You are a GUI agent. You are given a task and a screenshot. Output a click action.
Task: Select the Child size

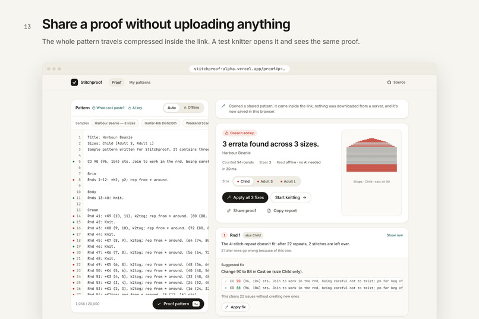coord(243,181)
